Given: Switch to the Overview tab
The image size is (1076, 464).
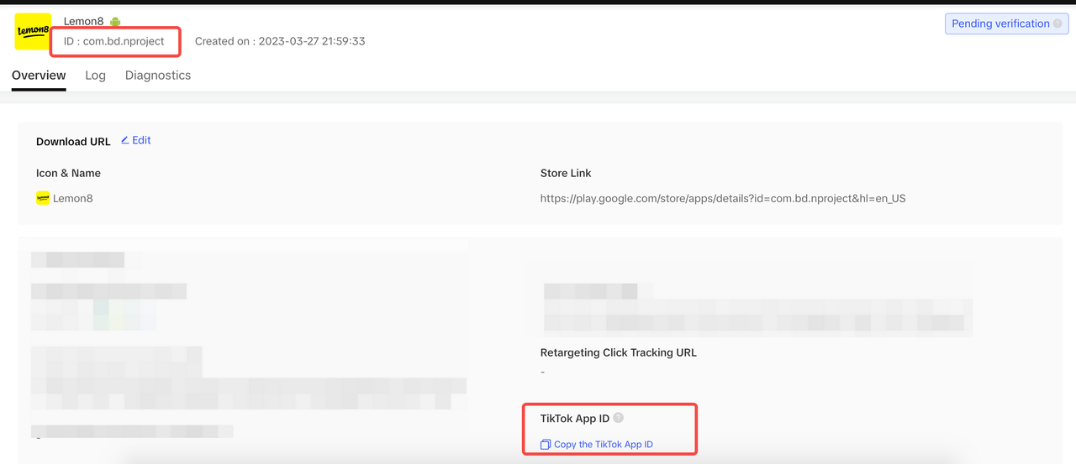Looking at the screenshot, I should [x=39, y=76].
